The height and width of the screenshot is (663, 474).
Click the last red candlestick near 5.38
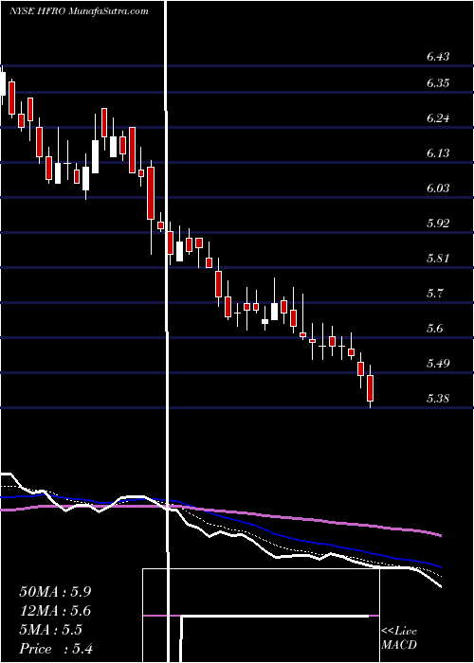371,386
